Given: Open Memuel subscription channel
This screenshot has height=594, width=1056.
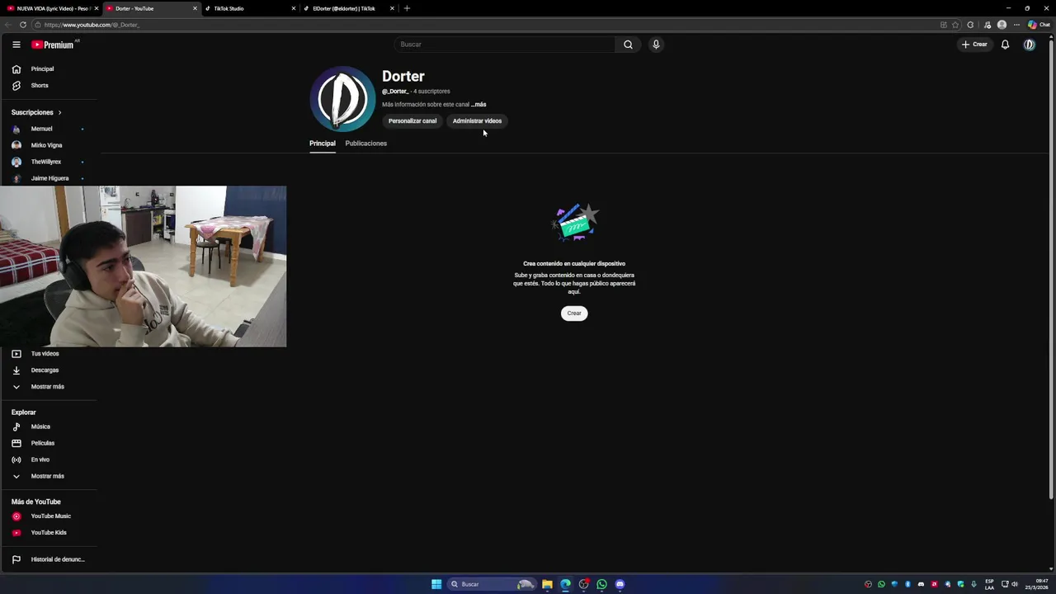Looking at the screenshot, I should 49,129.
